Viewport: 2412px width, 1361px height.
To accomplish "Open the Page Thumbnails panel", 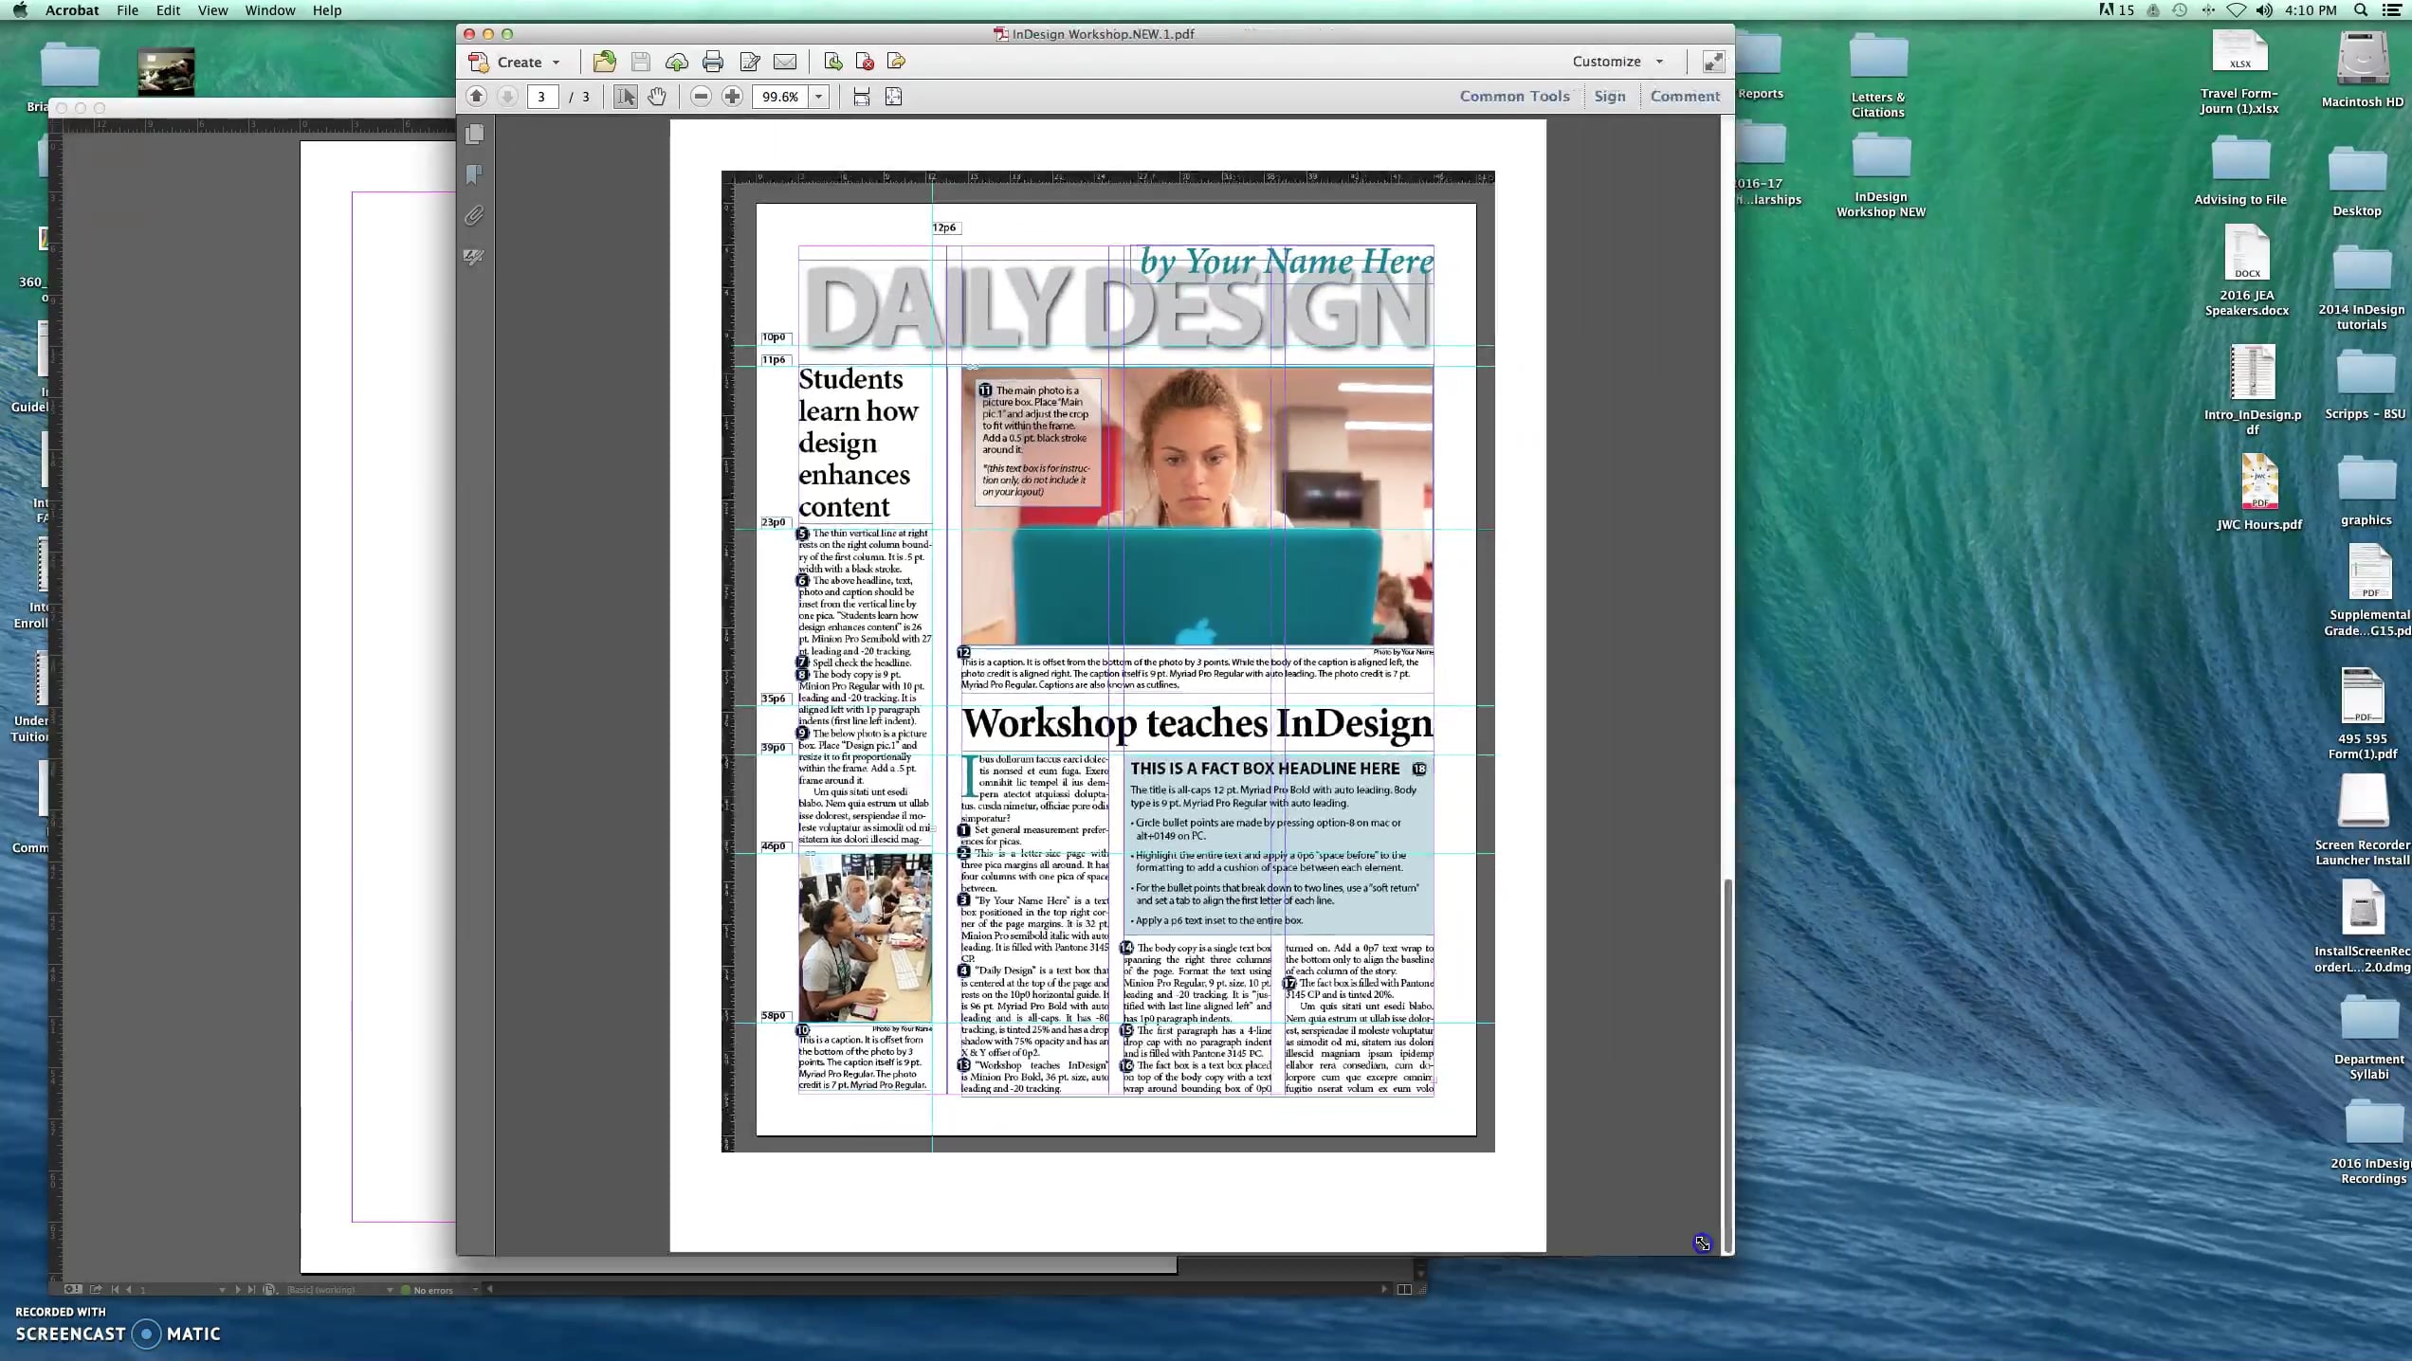I will [x=474, y=136].
